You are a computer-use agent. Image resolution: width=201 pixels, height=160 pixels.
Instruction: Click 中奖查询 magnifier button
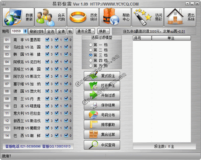[102, 145]
